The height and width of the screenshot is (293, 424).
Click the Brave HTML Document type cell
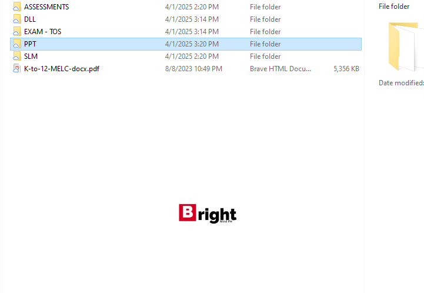(280, 69)
